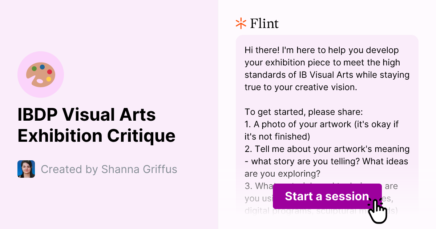Select the artist palette icon
436x229 pixels.
41,74
